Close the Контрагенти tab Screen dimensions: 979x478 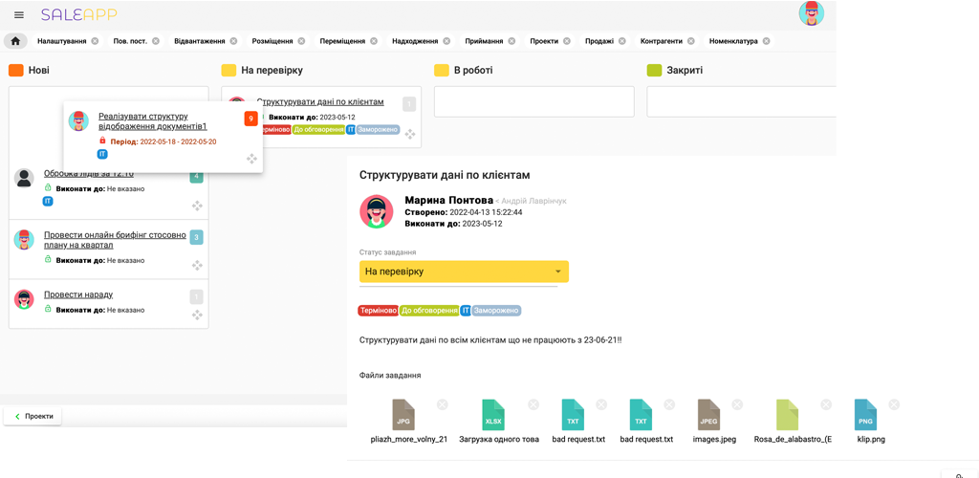tap(691, 41)
